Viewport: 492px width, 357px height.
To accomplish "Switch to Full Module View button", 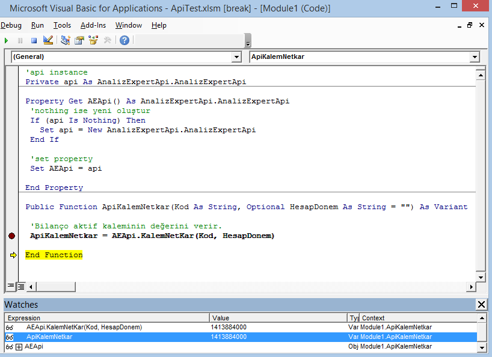I will point(21,287).
